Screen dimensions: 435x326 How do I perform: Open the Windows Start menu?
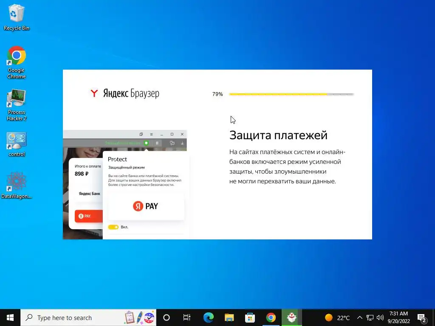click(10, 318)
